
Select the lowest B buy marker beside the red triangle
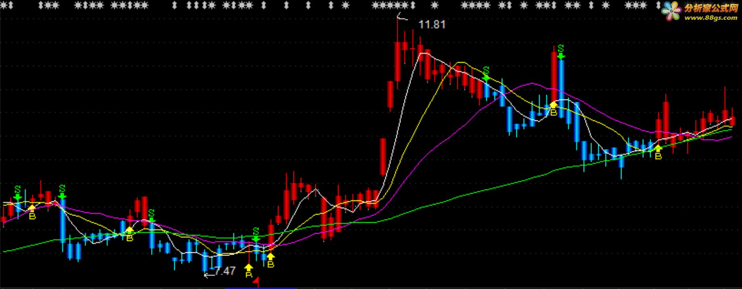(249, 272)
